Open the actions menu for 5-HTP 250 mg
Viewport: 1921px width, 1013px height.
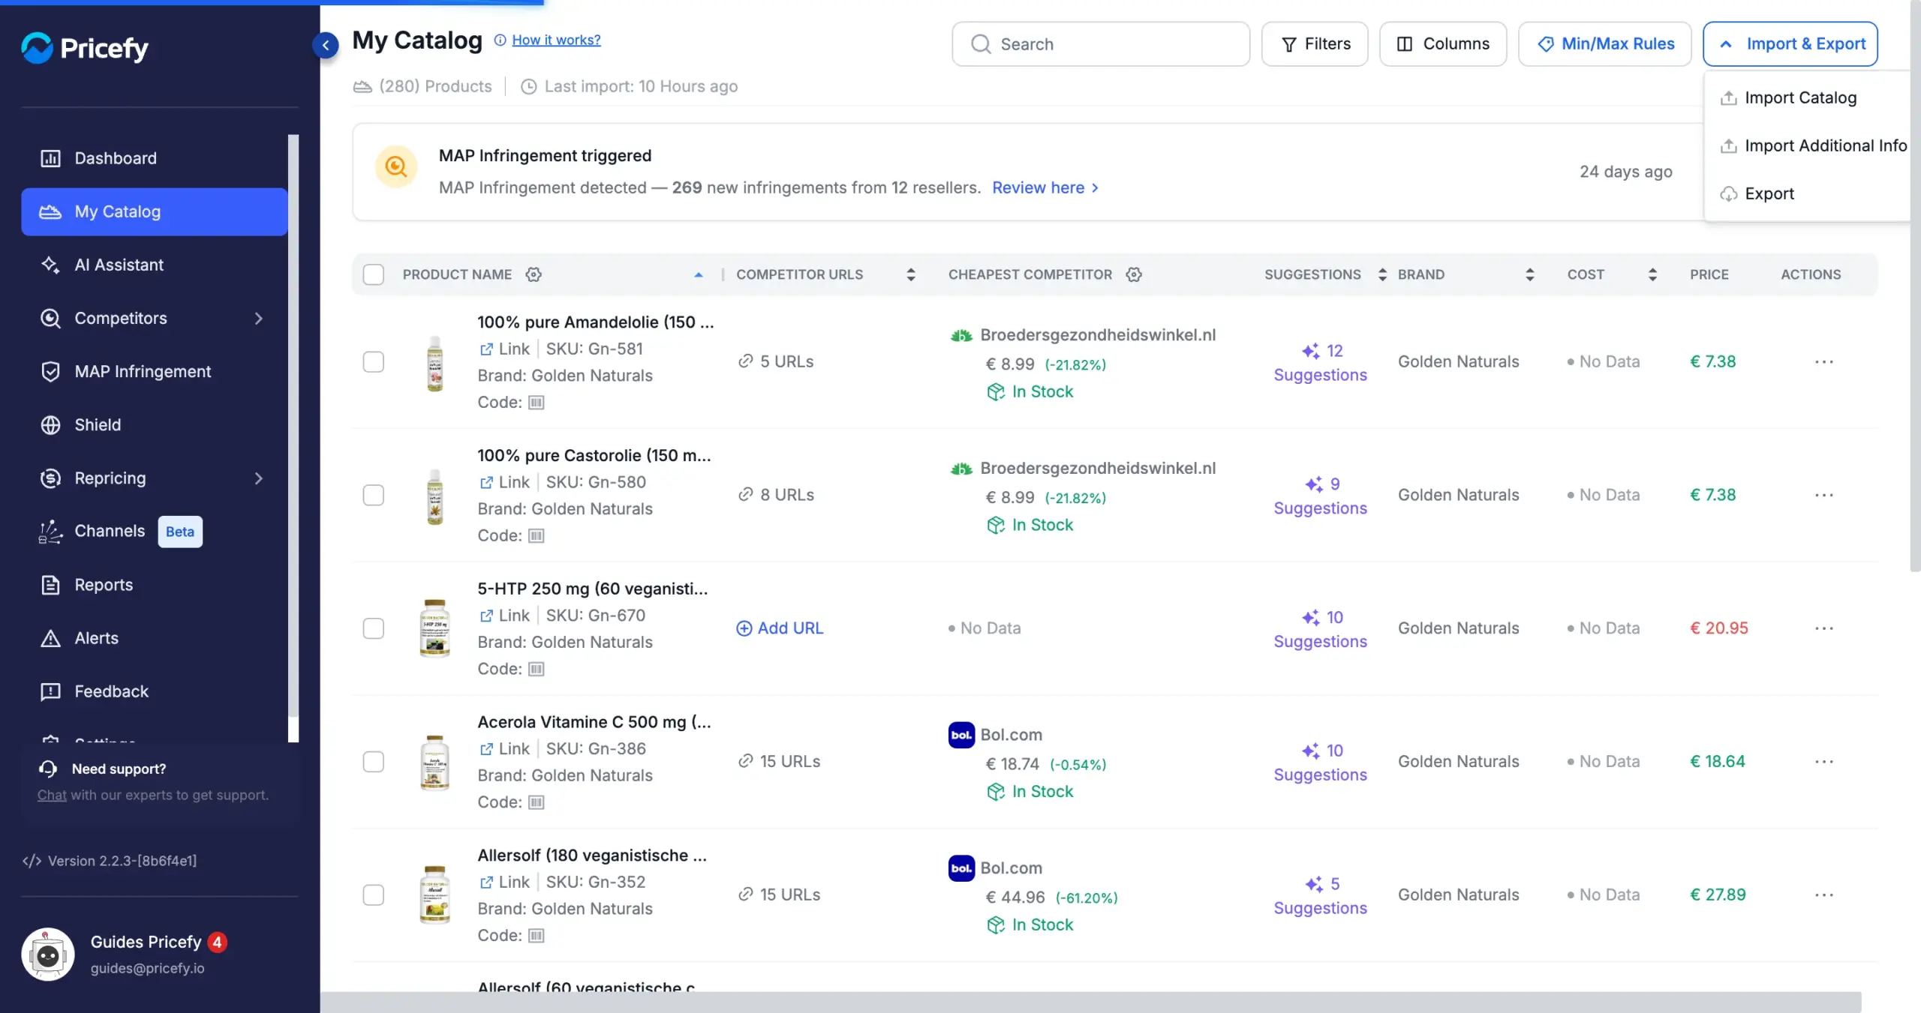pos(1824,628)
